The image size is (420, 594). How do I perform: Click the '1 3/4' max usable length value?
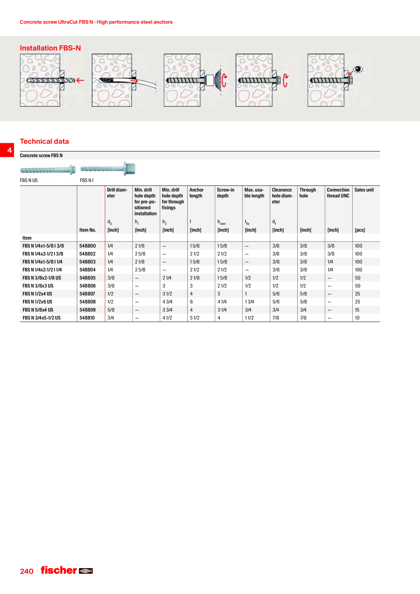249,302
